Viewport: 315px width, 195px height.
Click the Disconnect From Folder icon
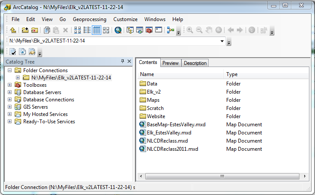[x=34, y=30]
